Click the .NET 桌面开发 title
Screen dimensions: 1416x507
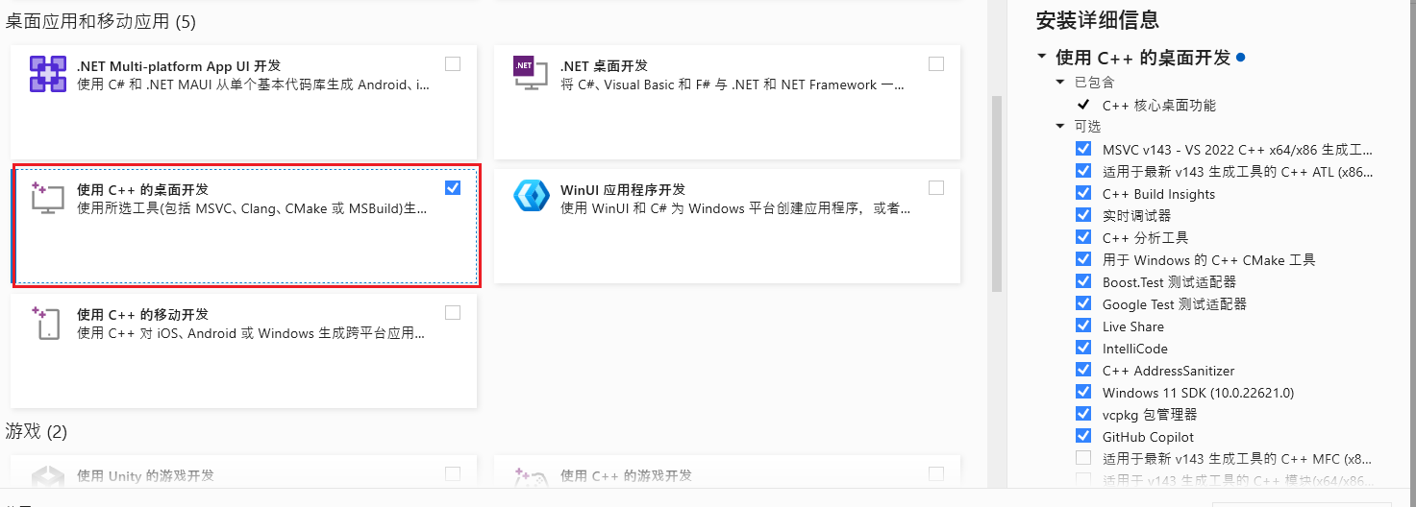pyautogui.click(x=604, y=65)
